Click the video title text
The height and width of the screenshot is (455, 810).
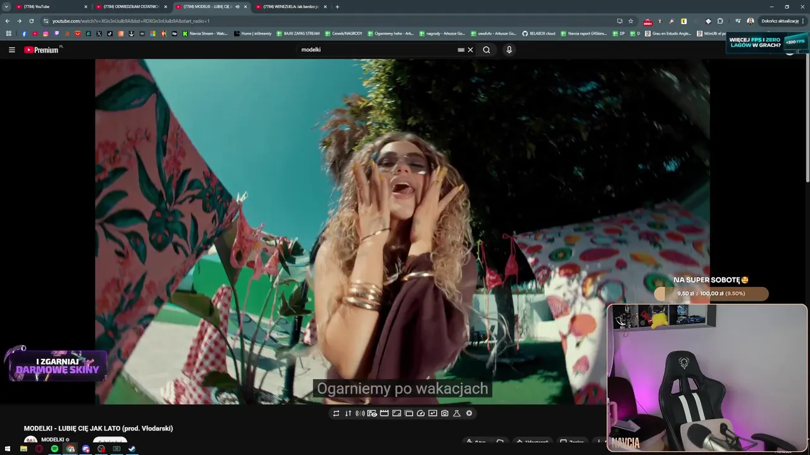99,428
